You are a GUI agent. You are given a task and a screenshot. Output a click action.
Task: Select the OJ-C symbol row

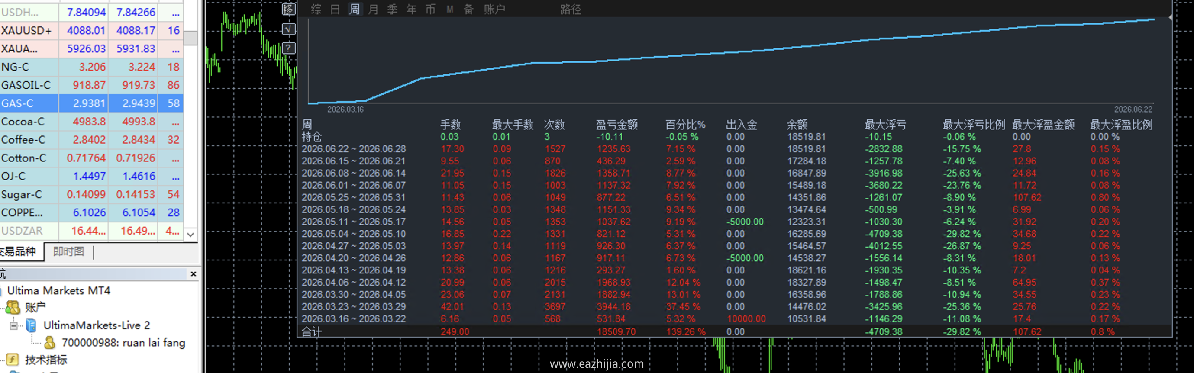[92, 176]
